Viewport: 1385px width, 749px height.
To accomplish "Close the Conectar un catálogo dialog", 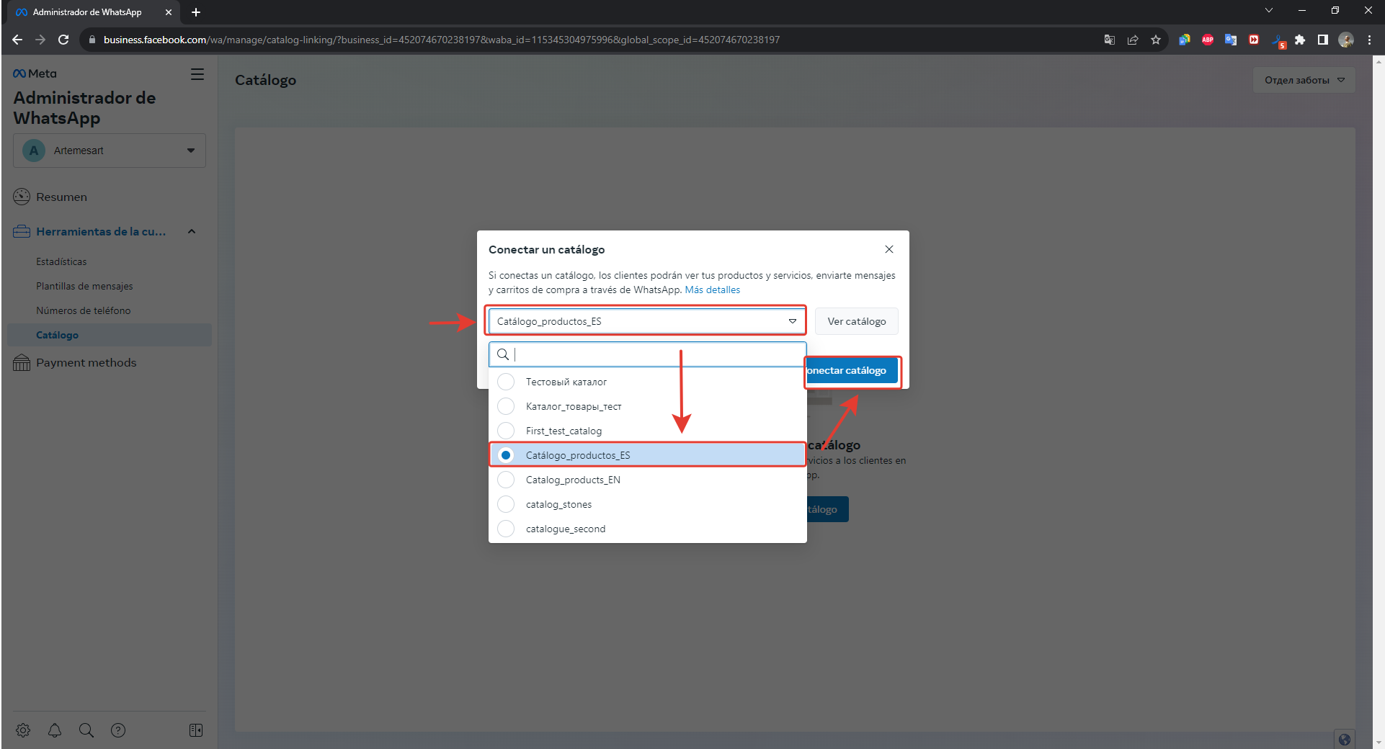I will (889, 249).
